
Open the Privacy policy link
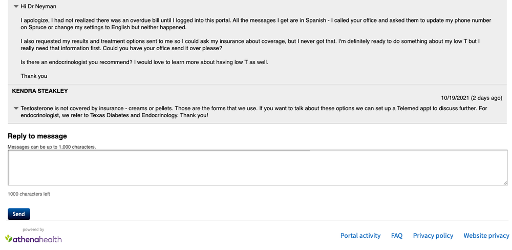[433, 236]
